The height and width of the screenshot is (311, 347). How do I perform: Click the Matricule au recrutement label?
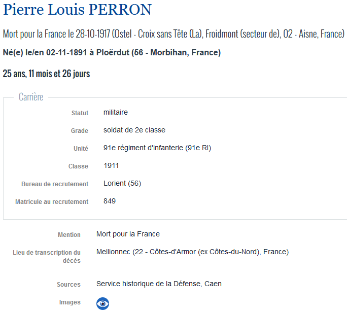[52, 202]
